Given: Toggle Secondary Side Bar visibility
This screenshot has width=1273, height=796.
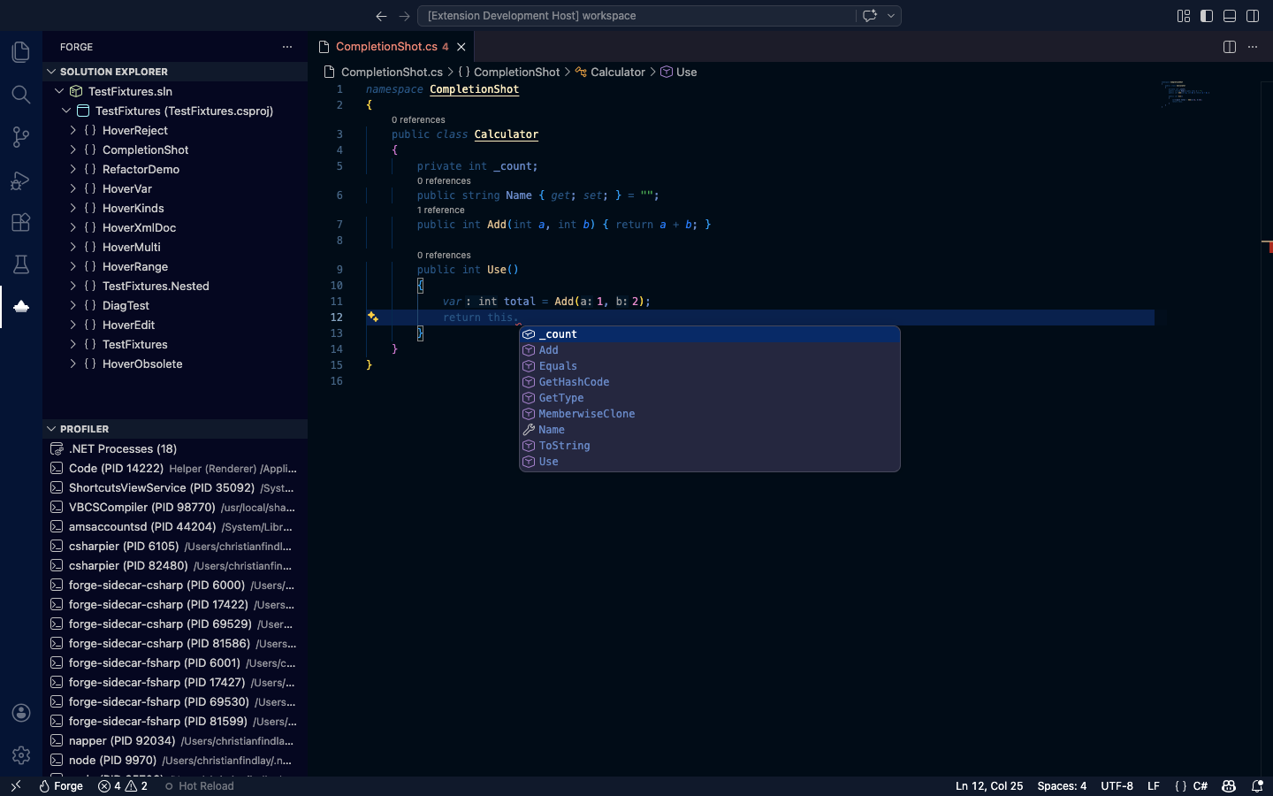Looking at the screenshot, I should point(1253,16).
